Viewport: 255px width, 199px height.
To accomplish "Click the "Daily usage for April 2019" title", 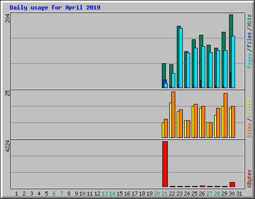I will point(55,7).
